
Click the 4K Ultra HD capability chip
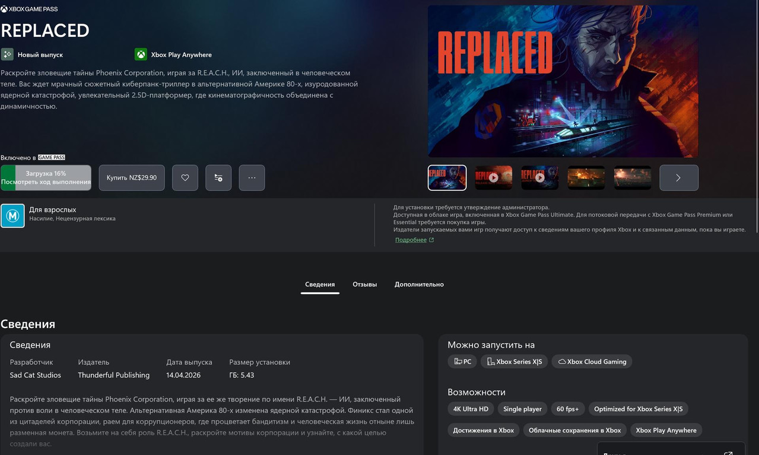pos(471,409)
